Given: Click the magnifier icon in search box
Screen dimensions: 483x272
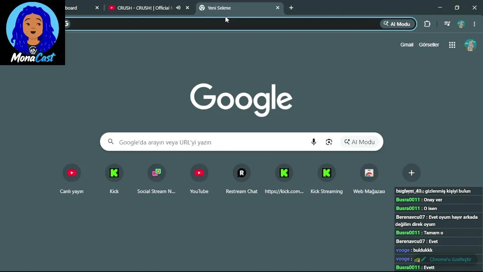Looking at the screenshot, I should [x=111, y=142].
